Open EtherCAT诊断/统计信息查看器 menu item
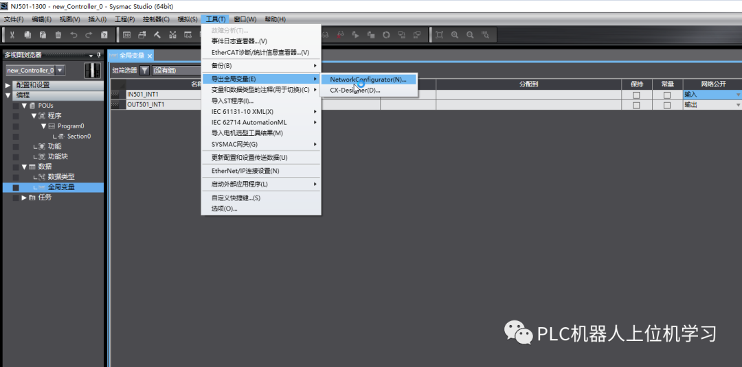Screen dimensions: 742x367 click(261, 52)
